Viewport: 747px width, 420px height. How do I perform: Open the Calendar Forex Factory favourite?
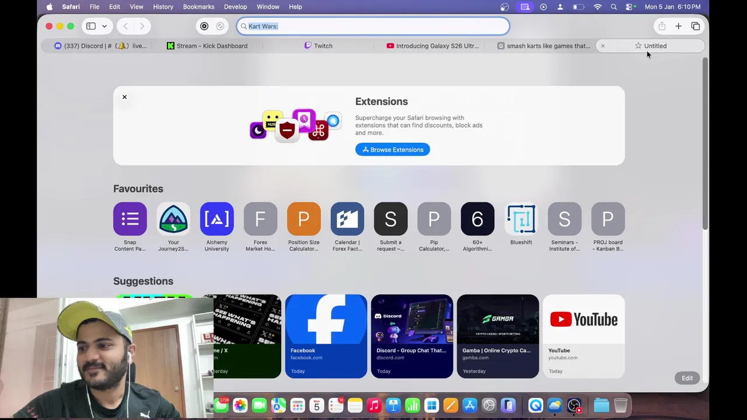click(x=347, y=227)
